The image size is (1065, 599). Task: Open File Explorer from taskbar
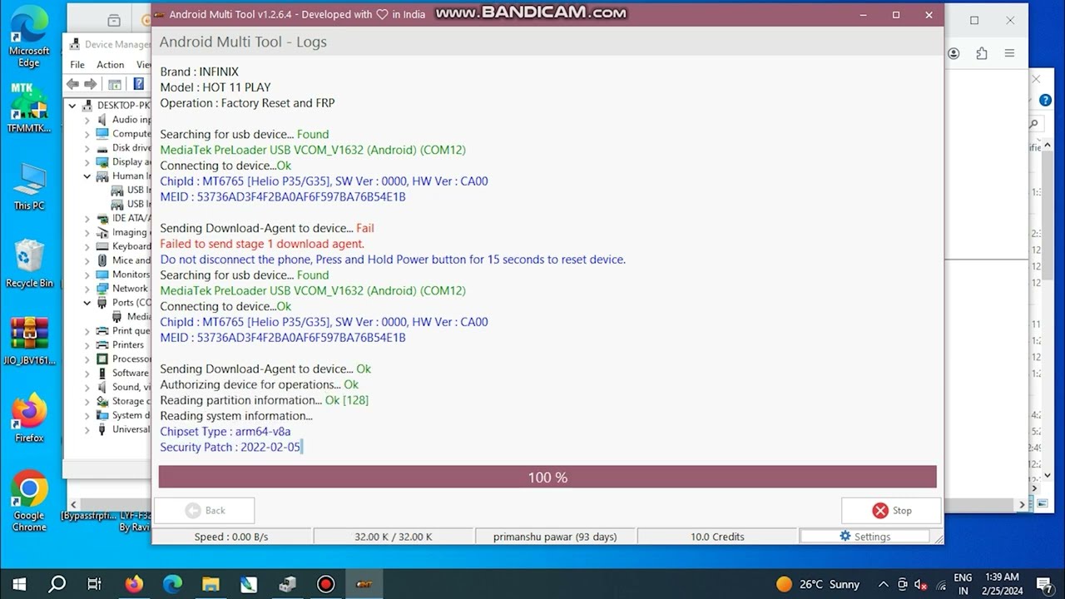pos(211,584)
